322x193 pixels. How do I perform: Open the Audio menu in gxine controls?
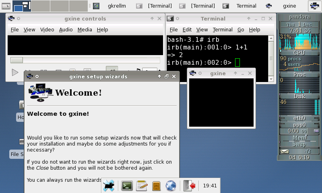coord(66,29)
